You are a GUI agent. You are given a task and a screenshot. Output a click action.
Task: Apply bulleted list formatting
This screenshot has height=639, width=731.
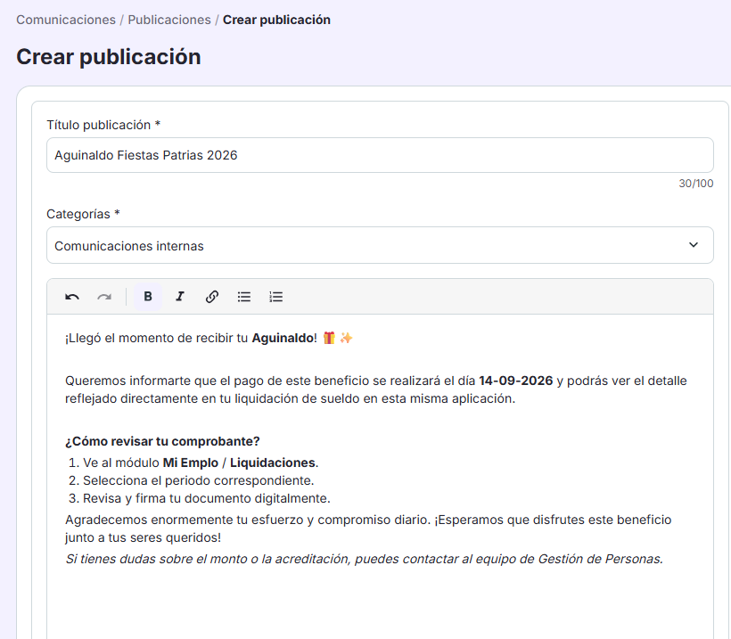tap(244, 297)
